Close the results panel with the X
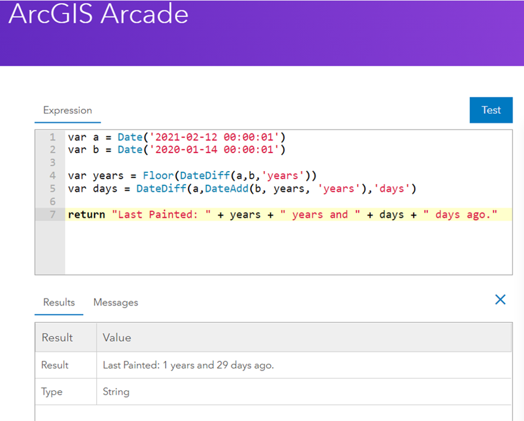The height and width of the screenshot is (421, 524). pyautogui.click(x=500, y=300)
